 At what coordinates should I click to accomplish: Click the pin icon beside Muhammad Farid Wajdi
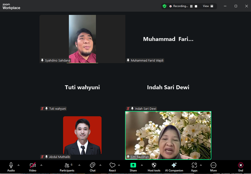(128, 60)
